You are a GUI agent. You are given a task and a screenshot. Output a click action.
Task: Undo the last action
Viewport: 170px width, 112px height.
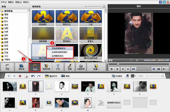(33, 76)
